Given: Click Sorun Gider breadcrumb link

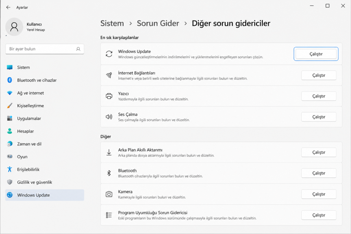Looking at the screenshot, I should coord(158,23).
